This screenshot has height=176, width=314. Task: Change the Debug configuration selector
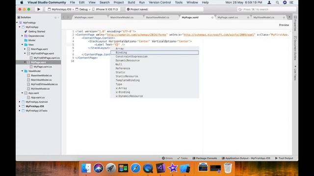point(82,9)
